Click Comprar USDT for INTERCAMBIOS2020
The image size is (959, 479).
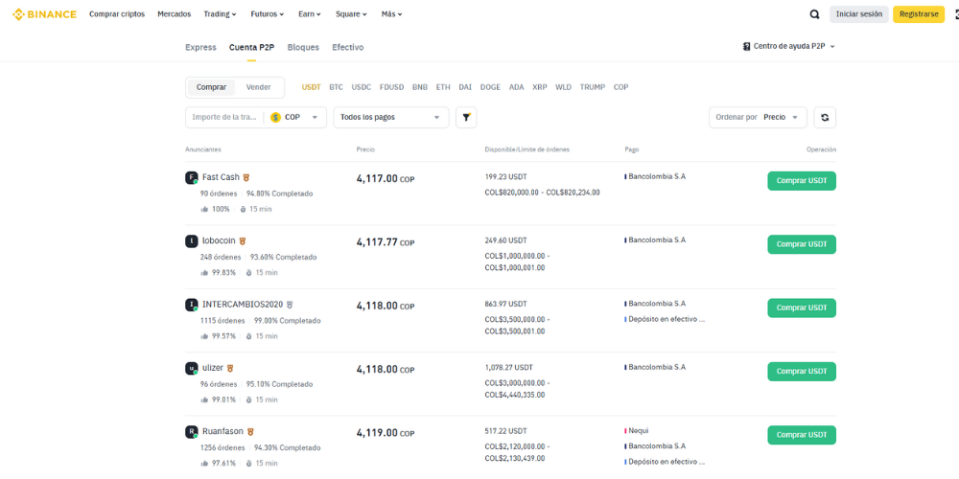(801, 308)
